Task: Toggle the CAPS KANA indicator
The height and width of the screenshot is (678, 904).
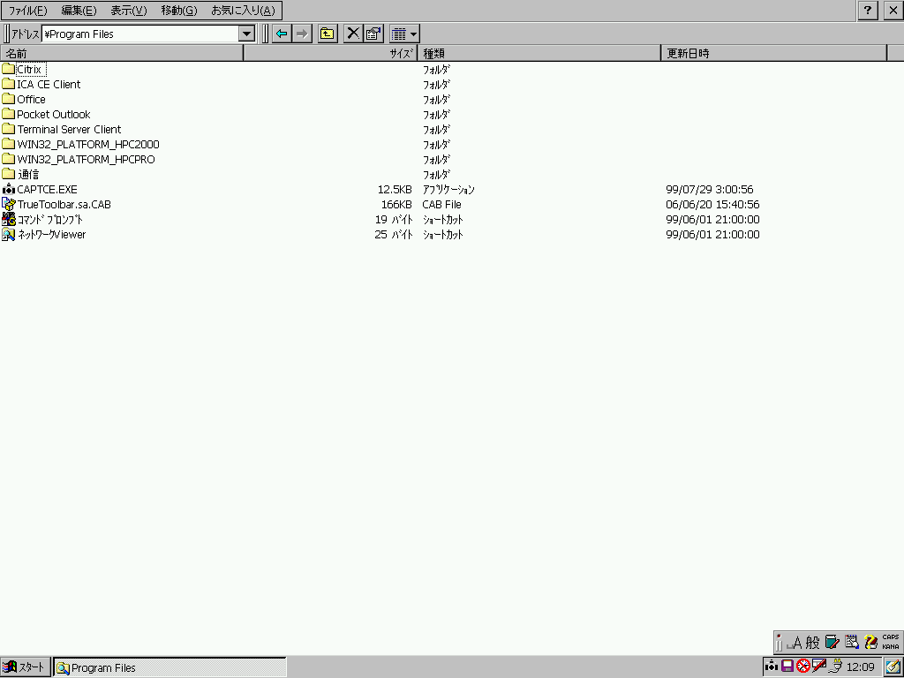Action: [x=891, y=642]
